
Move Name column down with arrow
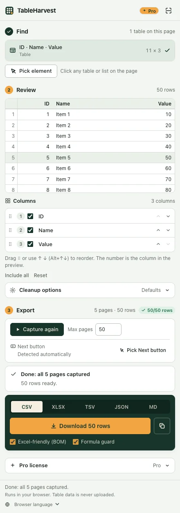tap(168, 231)
